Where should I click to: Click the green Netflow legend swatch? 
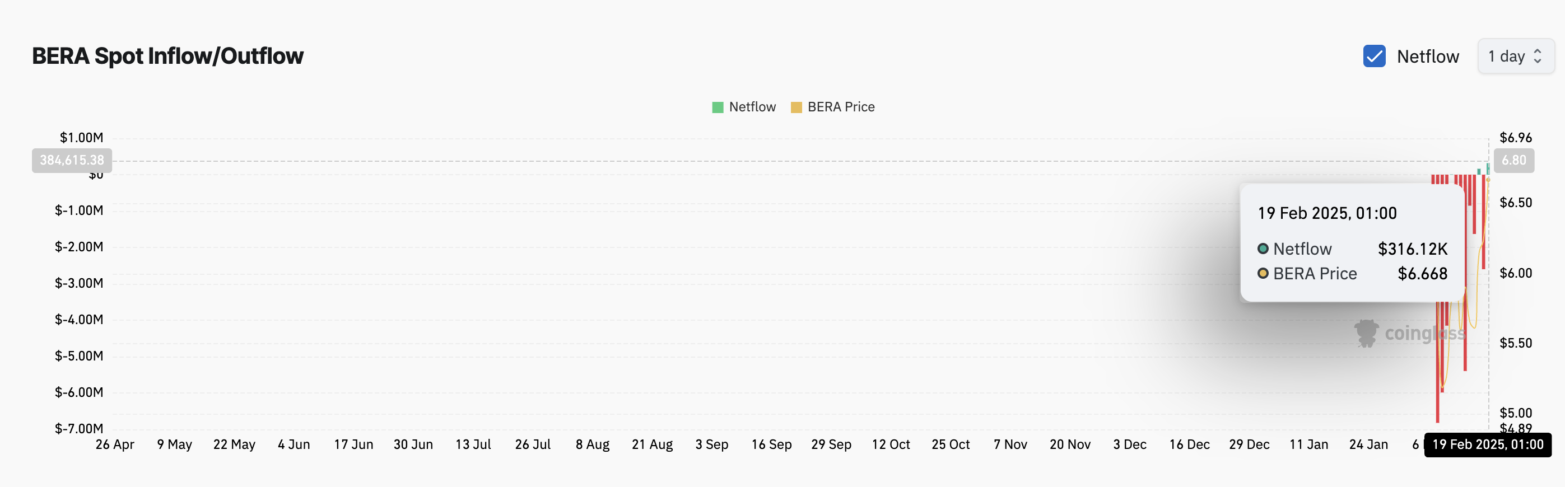point(718,107)
